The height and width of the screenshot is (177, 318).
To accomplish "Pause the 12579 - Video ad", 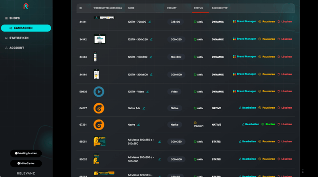I will point(267,91).
